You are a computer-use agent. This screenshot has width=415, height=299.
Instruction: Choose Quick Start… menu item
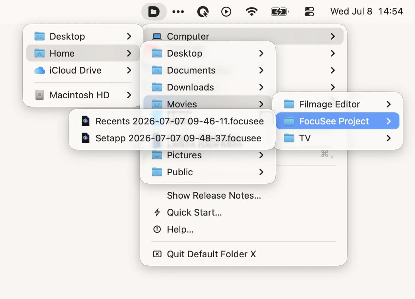click(x=244, y=212)
